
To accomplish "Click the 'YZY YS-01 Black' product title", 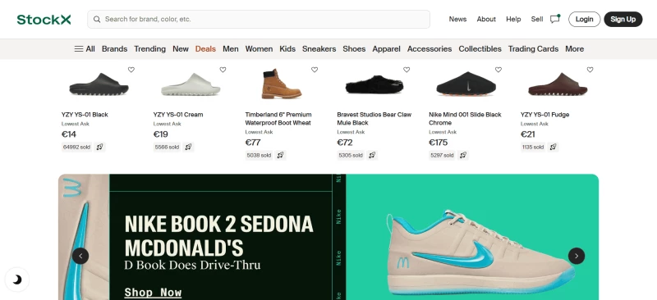I will (x=85, y=115).
